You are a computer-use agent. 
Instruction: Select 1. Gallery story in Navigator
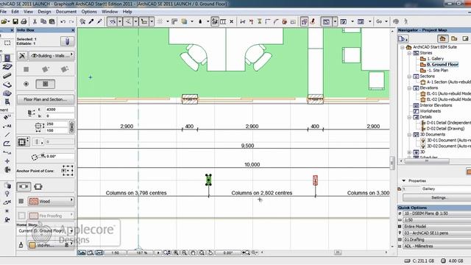tap(435, 59)
